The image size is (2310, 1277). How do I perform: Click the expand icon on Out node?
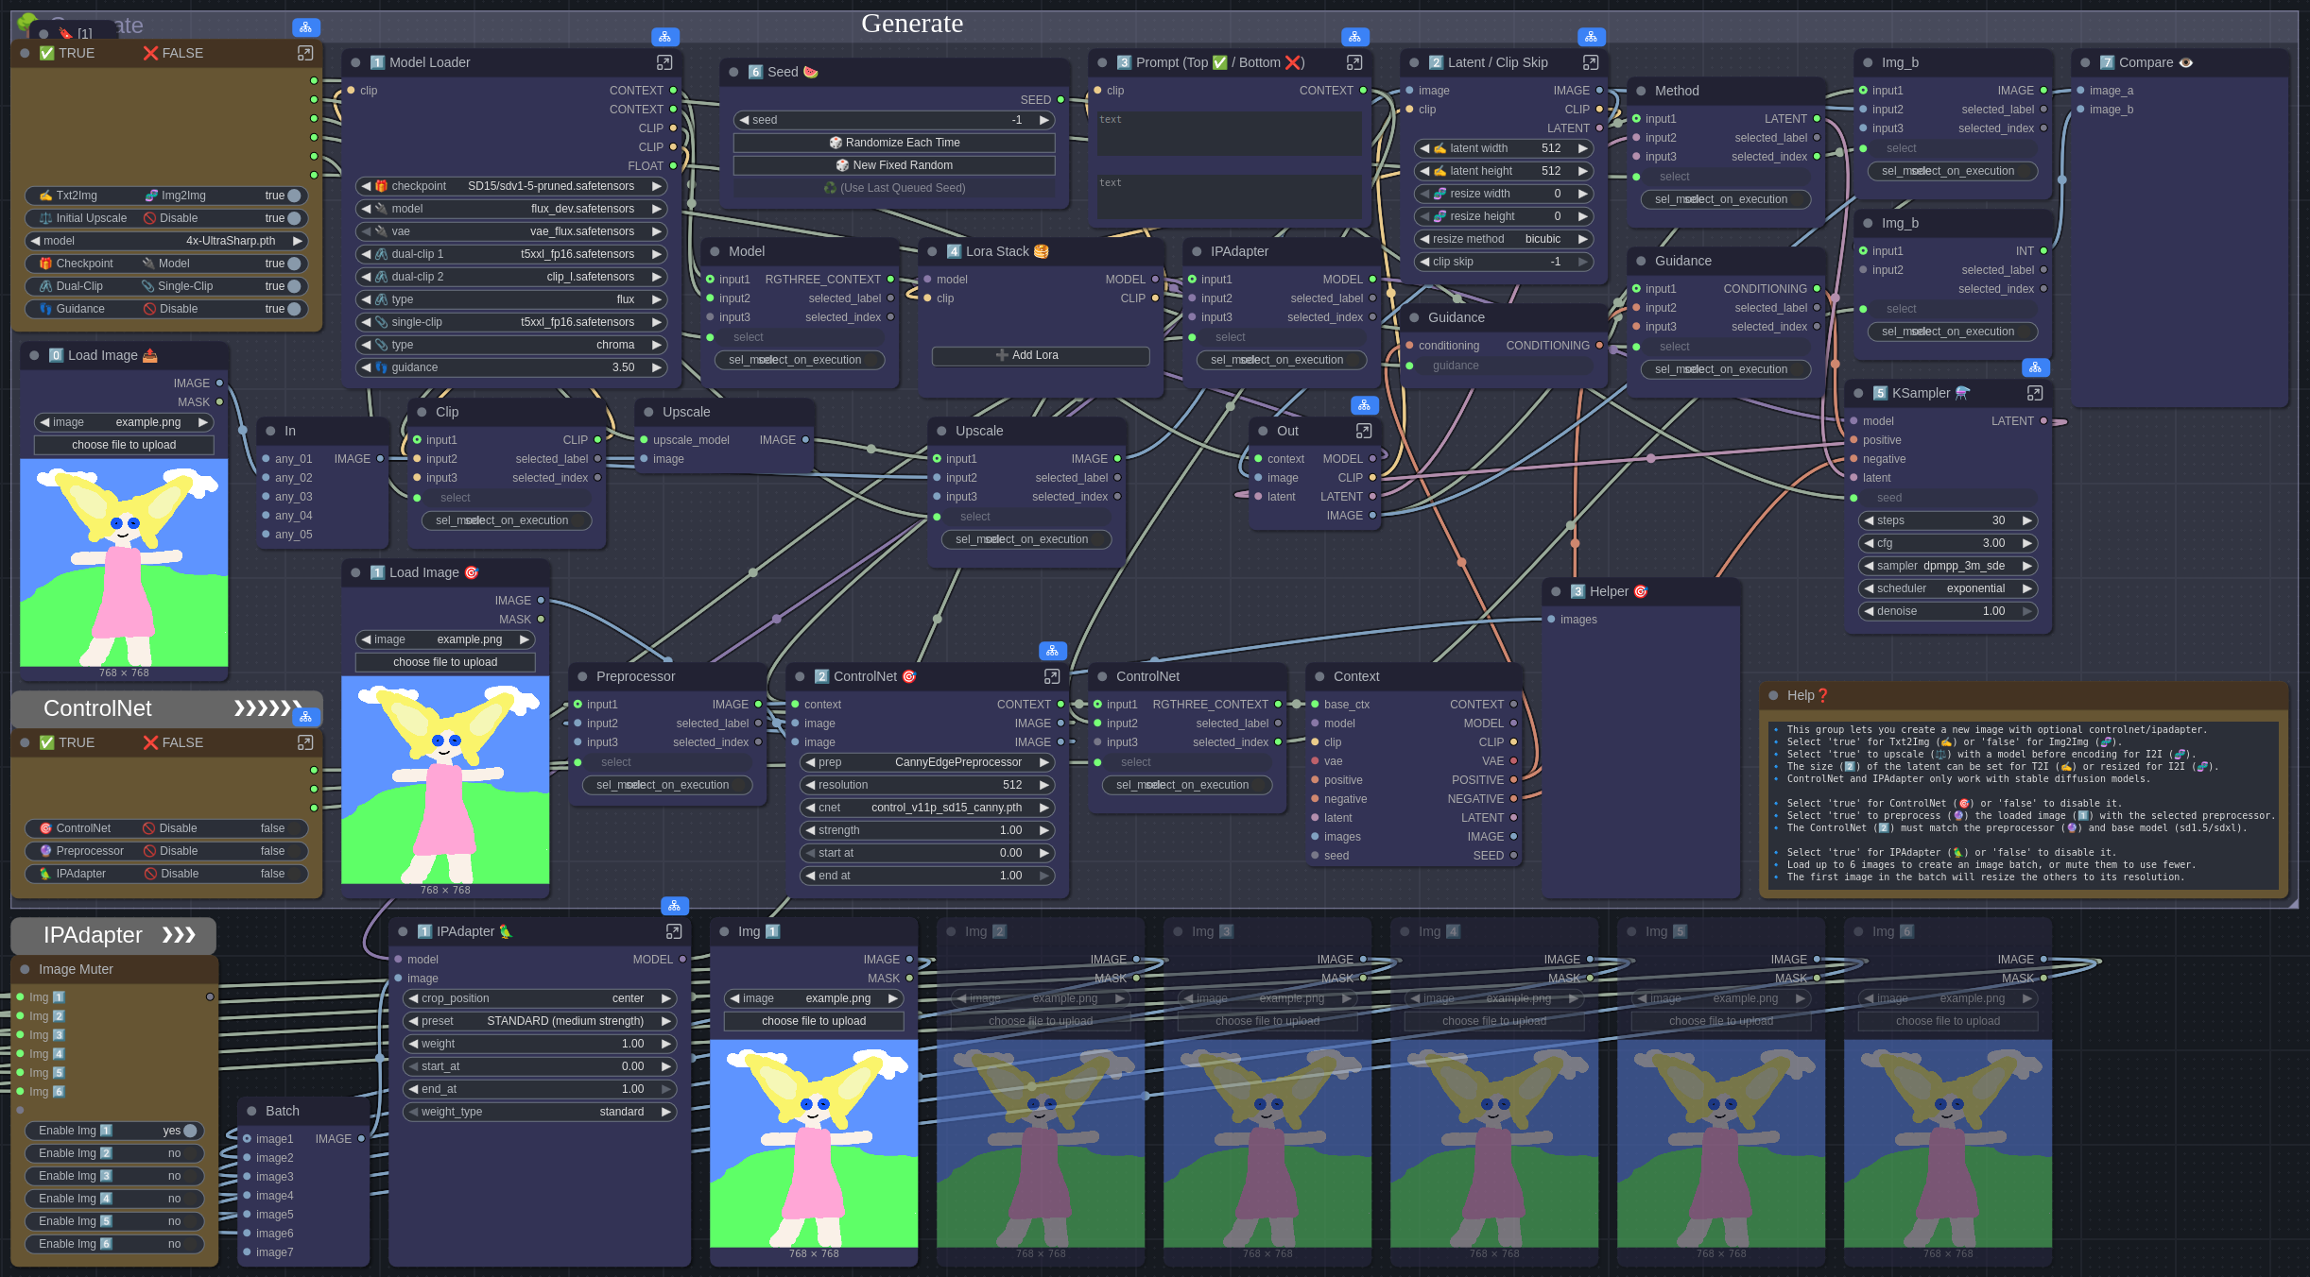[x=1363, y=431]
